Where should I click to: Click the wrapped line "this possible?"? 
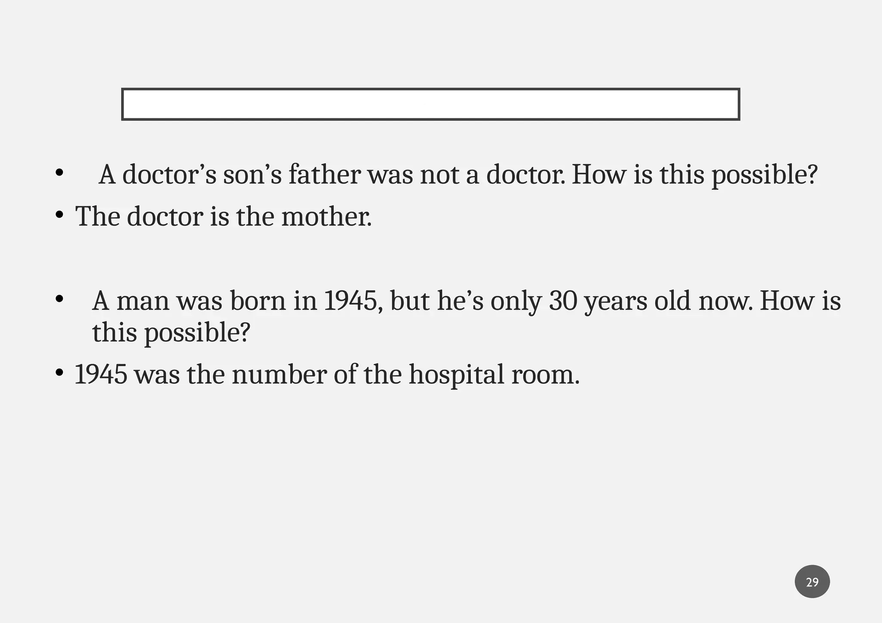point(171,333)
